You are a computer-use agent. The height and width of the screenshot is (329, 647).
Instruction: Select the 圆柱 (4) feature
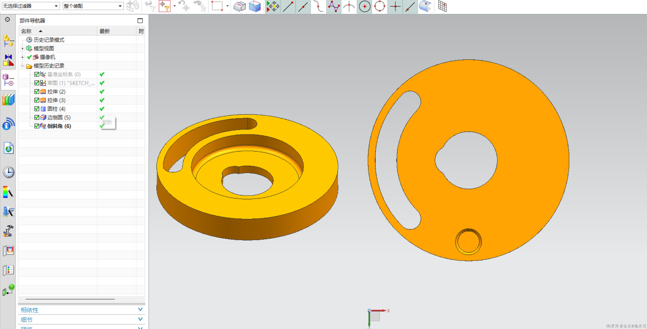[x=56, y=109]
